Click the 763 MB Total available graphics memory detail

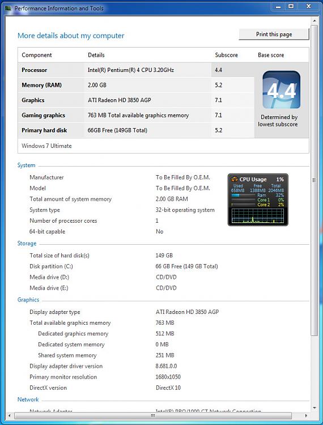tap(138, 115)
